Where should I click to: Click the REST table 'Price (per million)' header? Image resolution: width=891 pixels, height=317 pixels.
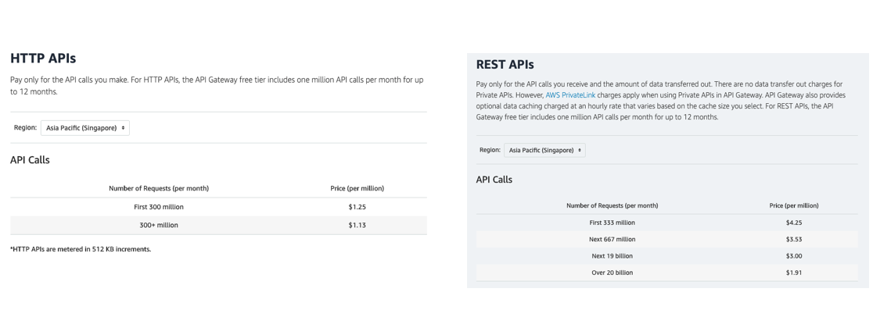tap(794, 206)
